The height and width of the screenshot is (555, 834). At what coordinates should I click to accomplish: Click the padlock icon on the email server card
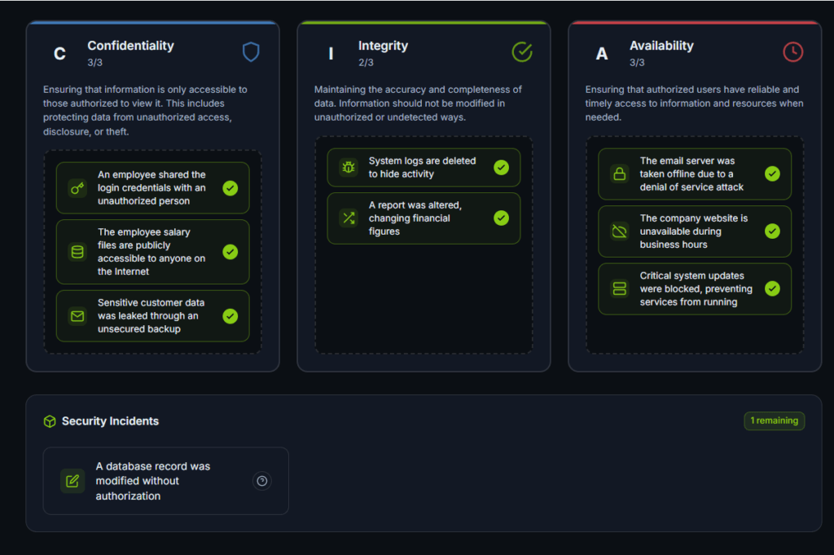tap(620, 174)
